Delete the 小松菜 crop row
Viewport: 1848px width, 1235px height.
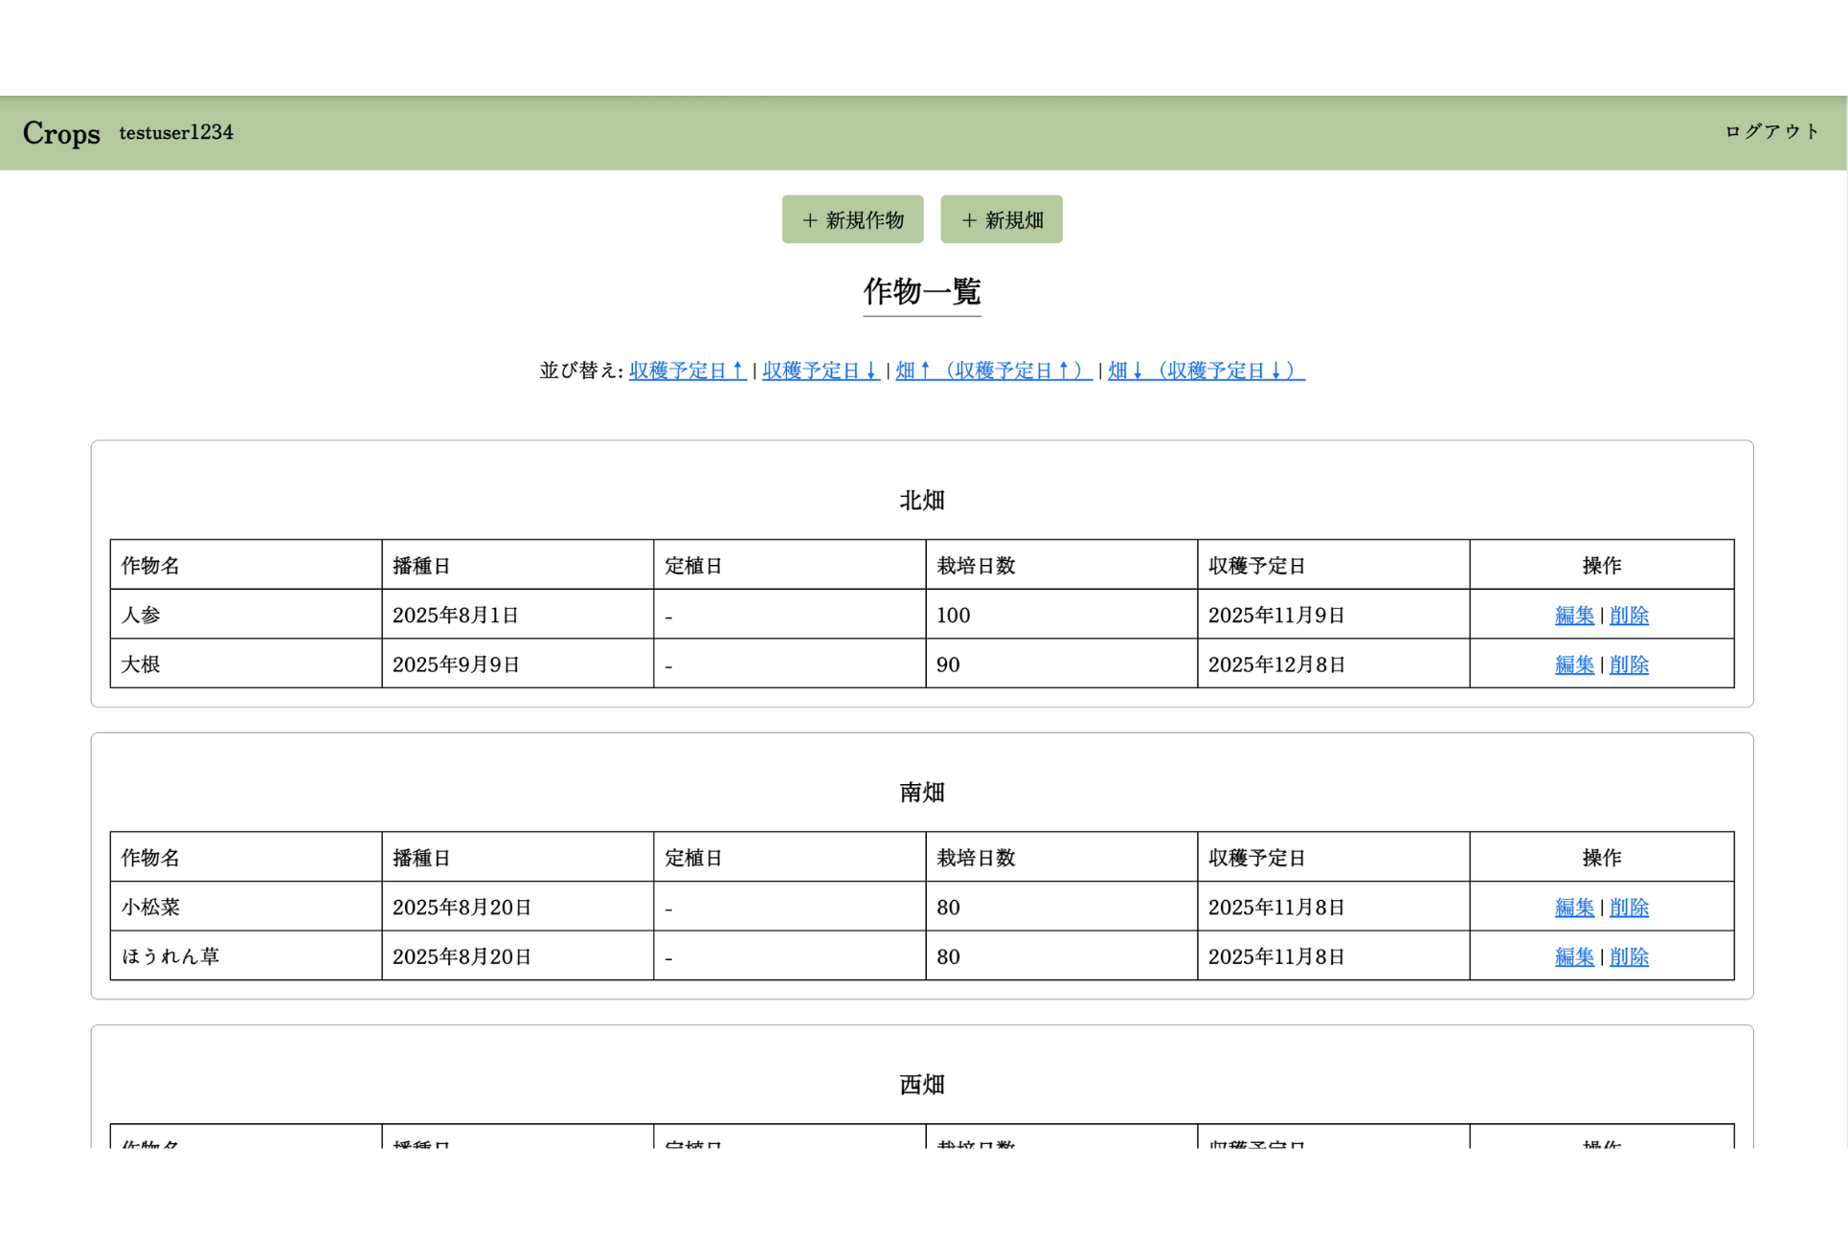[x=1629, y=908]
